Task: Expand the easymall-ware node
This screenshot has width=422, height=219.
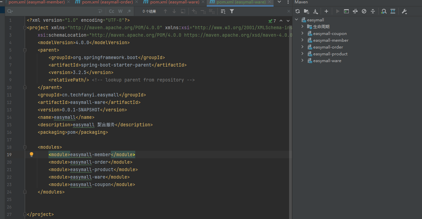Action: click(x=302, y=60)
